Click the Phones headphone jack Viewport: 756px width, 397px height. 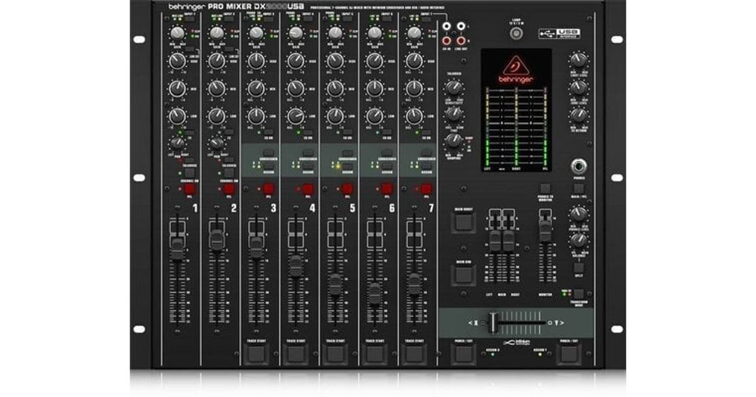pos(578,166)
